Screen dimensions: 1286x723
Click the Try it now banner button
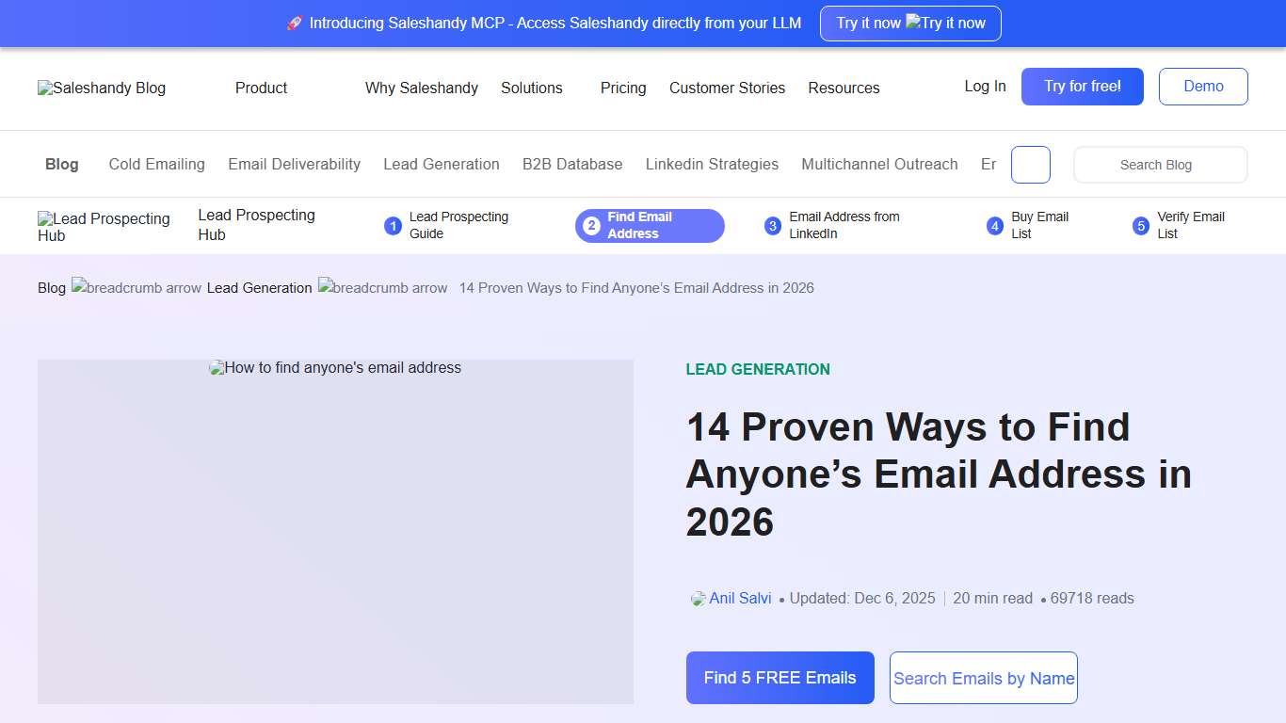(x=910, y=23)
